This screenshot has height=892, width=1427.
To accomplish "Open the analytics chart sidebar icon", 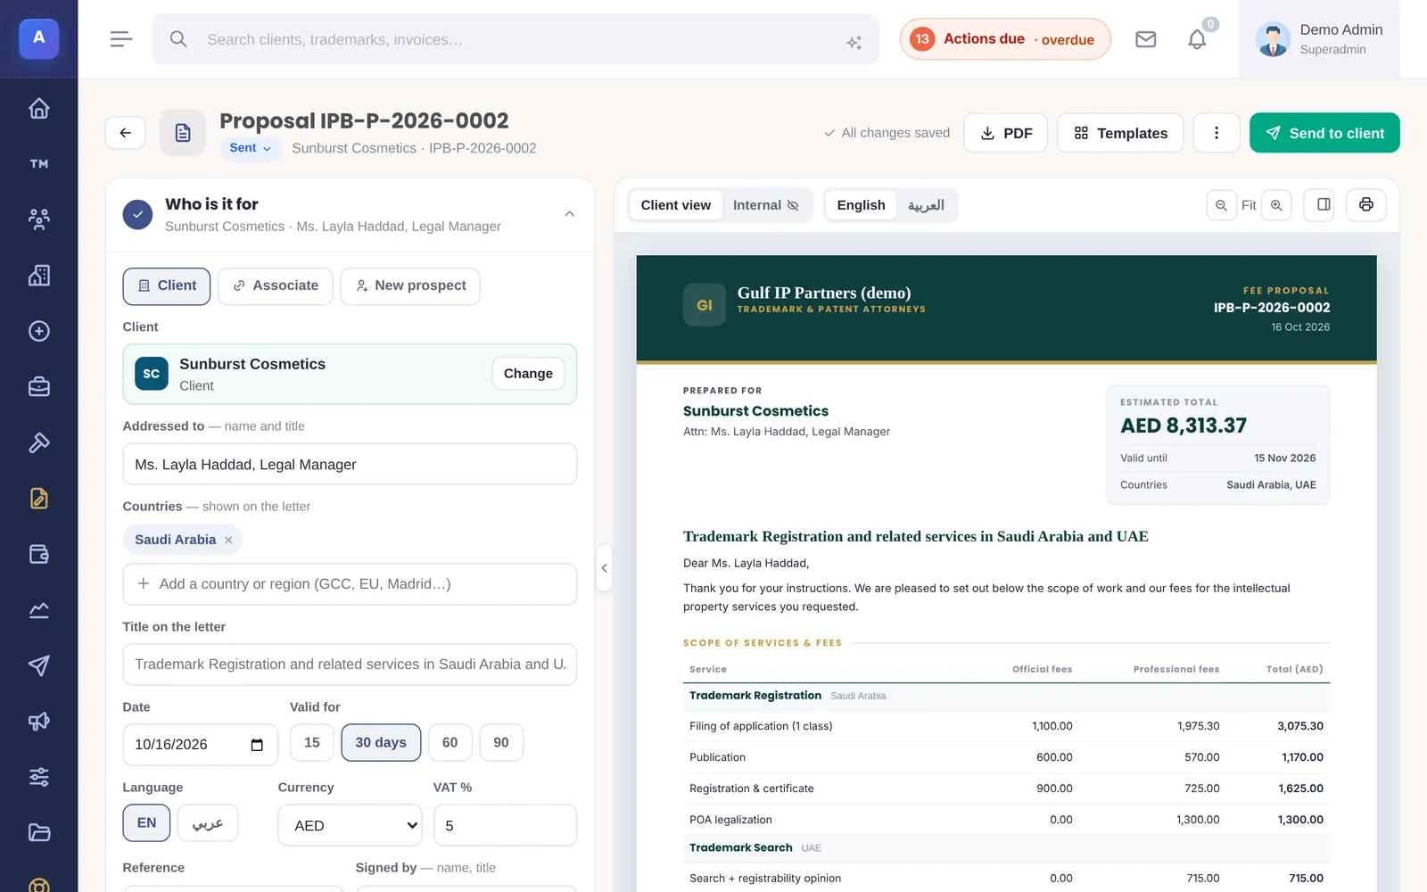I will pyautogui.click(x=38, y=610).
